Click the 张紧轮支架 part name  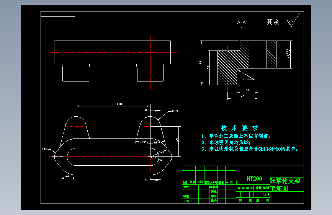[x=285, y=181]
